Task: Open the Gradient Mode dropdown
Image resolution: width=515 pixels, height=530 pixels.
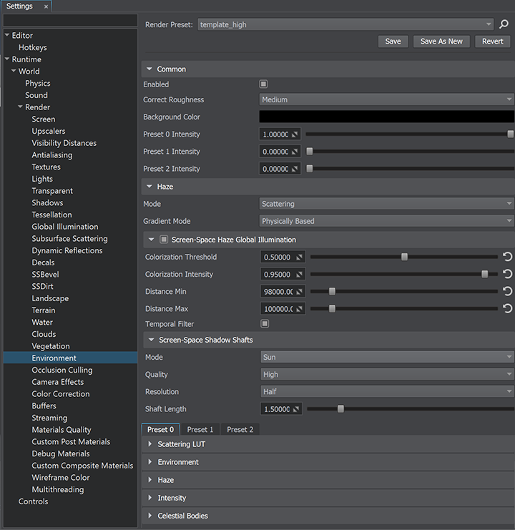Action: point(386,221)
